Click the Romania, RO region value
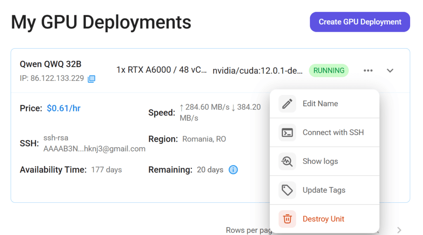Viewport: 423px width, 235px height. pyautogui.click(x=204, y=139)
